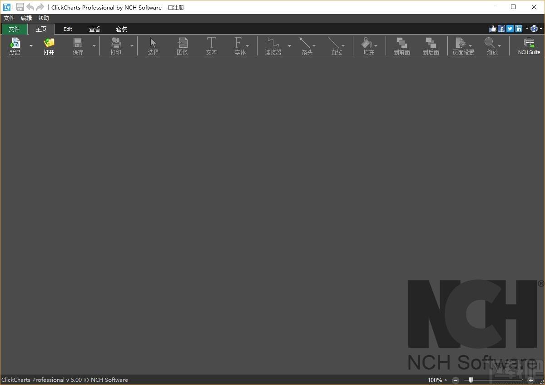This screenshot has height=385, width=545.
Task: Click the 到后面 send-to-back icon
Action: point(431,43)
